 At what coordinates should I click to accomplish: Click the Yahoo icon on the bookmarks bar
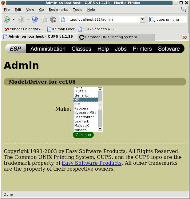[x=6, y=29]
